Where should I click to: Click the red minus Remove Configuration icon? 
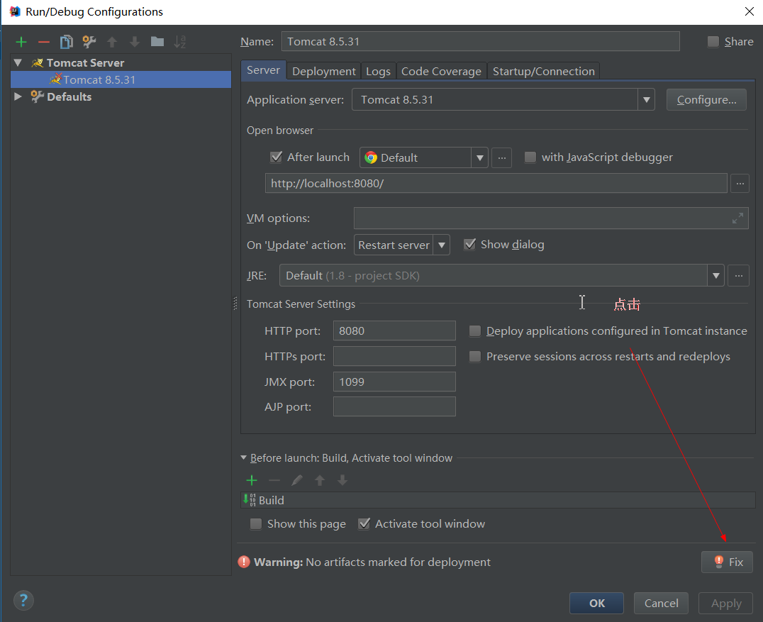pyautogui.click(x=44, y=42)
